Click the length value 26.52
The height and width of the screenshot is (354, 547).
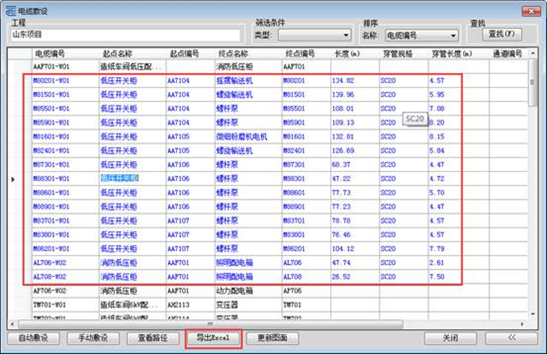click(341, 277)
